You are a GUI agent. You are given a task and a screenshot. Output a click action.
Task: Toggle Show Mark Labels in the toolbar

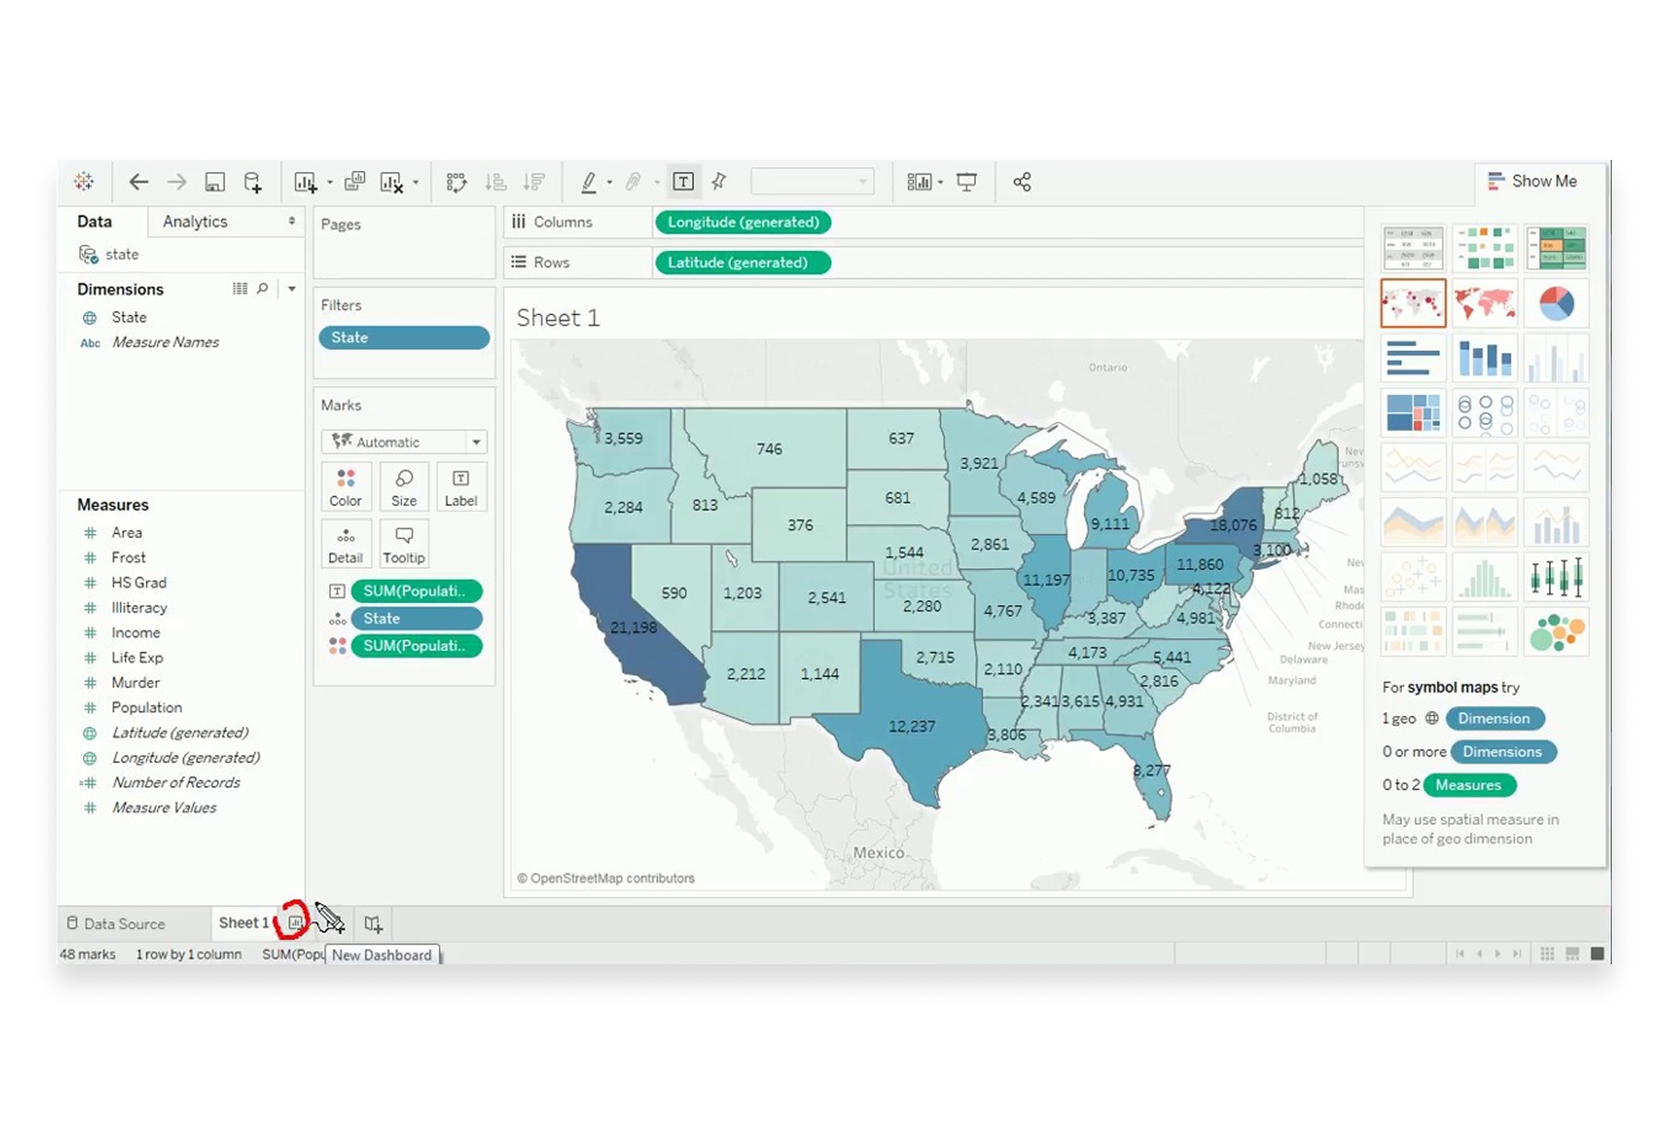pyautogui.click(x=684, y=181)
